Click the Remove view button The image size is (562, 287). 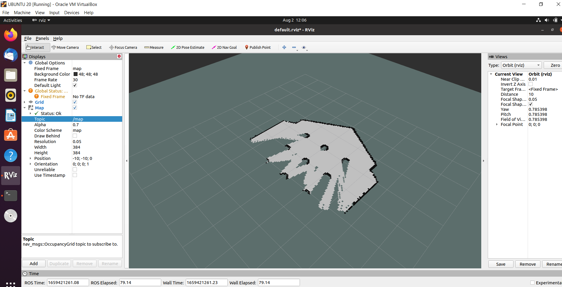[x=528, y=264]
